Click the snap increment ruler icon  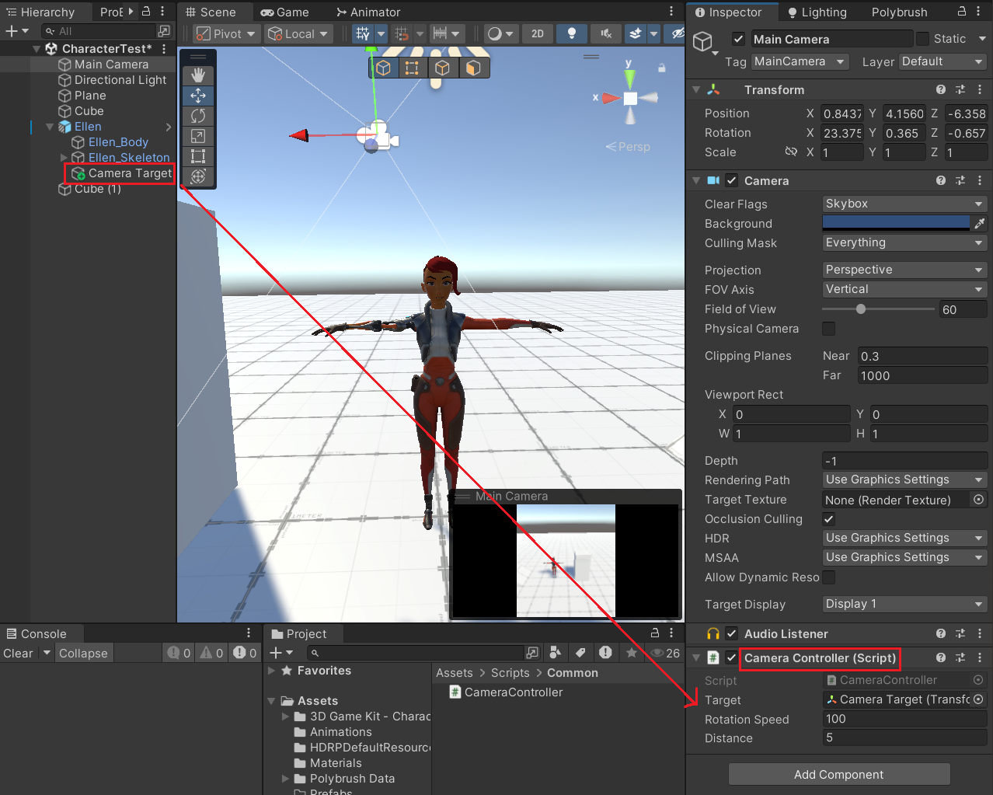point(440,33)
